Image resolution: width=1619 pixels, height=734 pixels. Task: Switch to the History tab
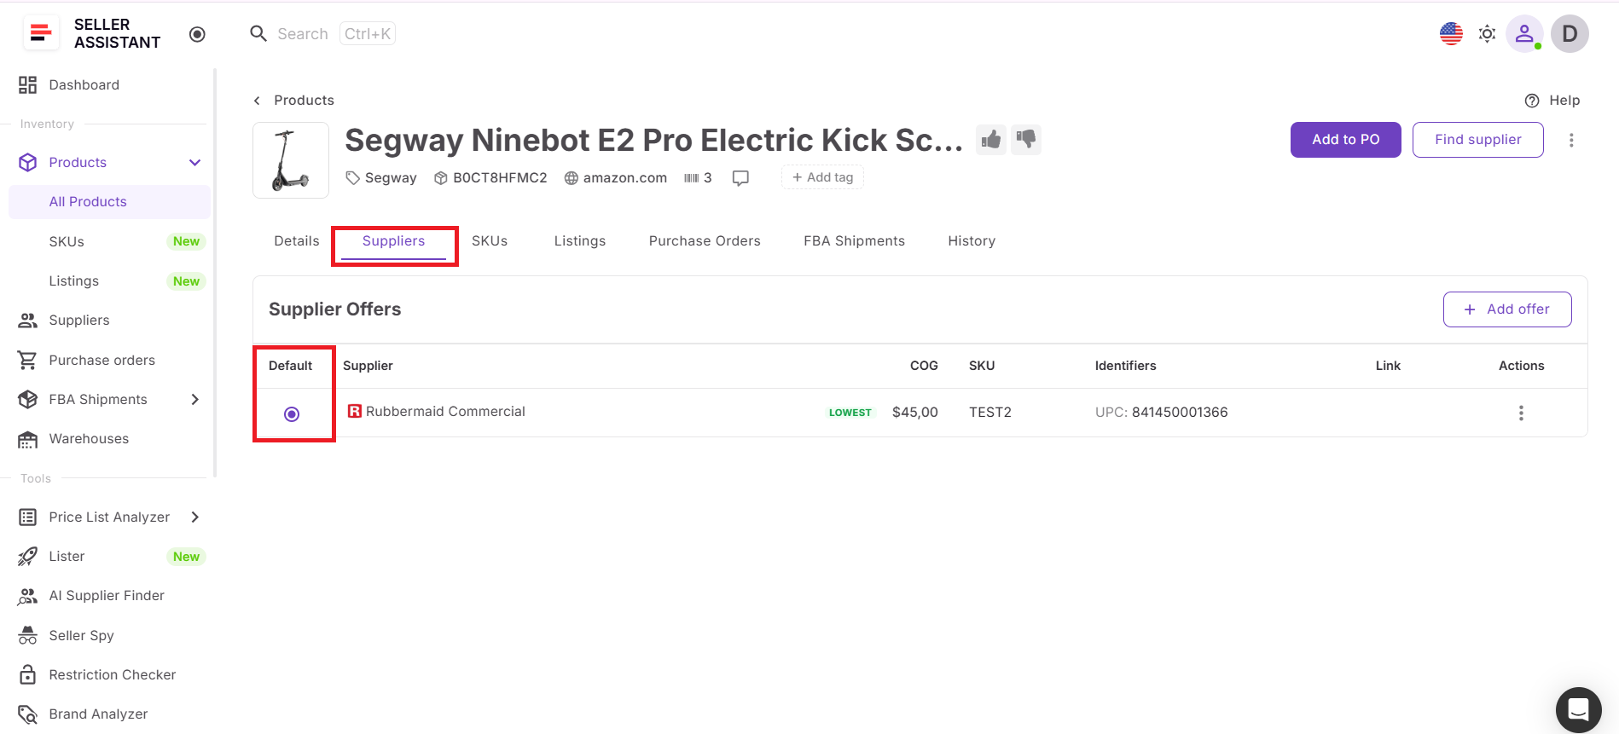(972, 241)
